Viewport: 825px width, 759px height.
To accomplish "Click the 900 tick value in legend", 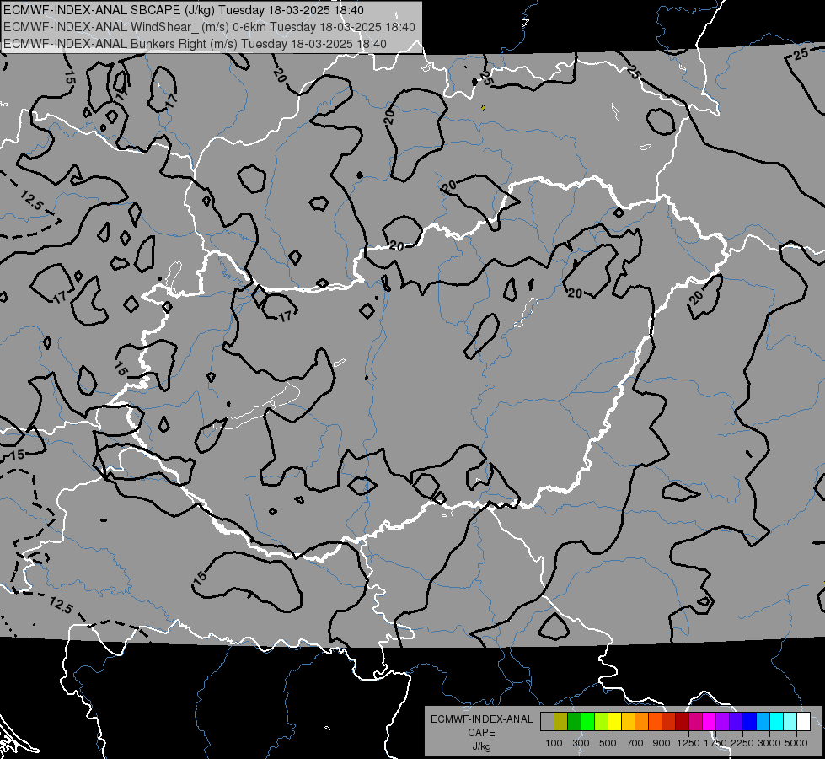I will pos(662,743).
